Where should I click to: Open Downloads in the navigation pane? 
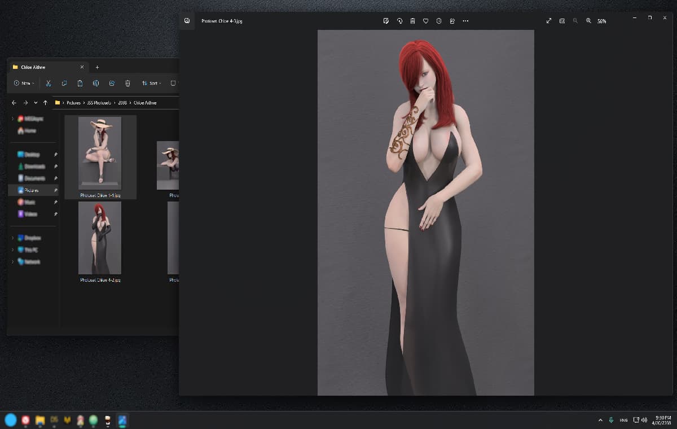click(35, 166)
